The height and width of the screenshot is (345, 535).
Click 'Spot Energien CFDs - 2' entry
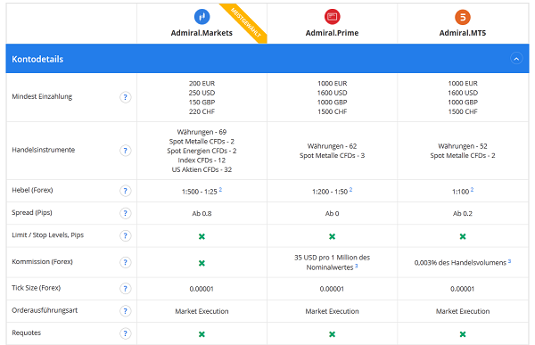click(x=202, y=151)
